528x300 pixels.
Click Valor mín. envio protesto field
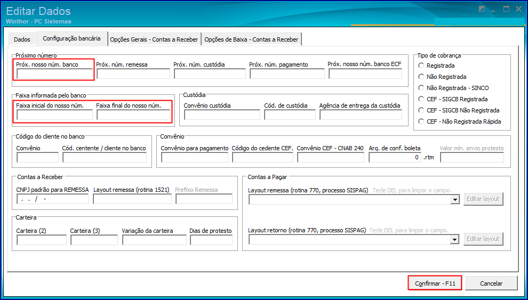(472, 157)
